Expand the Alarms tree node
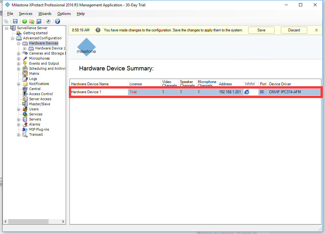325x234 pixels. pyautogui.click(x=19, y=125)
